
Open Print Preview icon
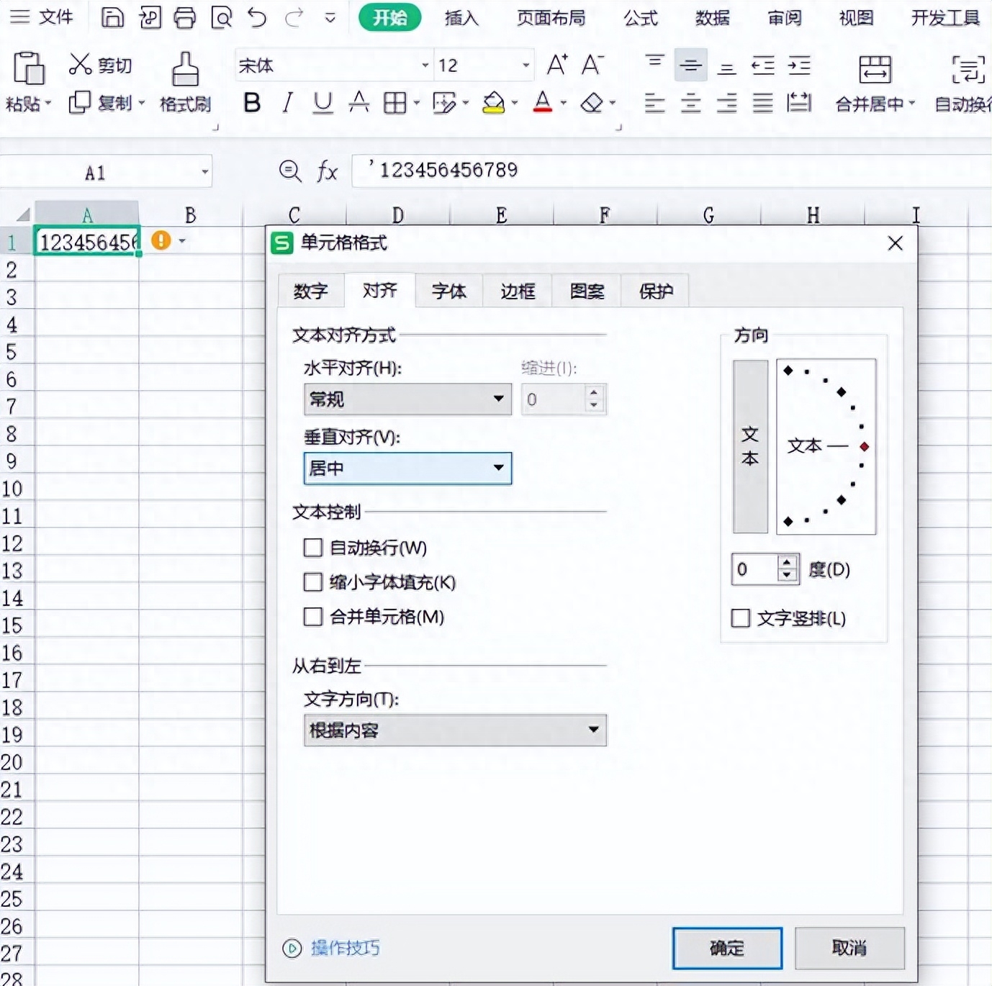point(221,17)
